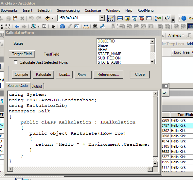This screenshot has height=180, width=193.
Task: Click the Copy icon in toolbar
Action: click(8, 18)
